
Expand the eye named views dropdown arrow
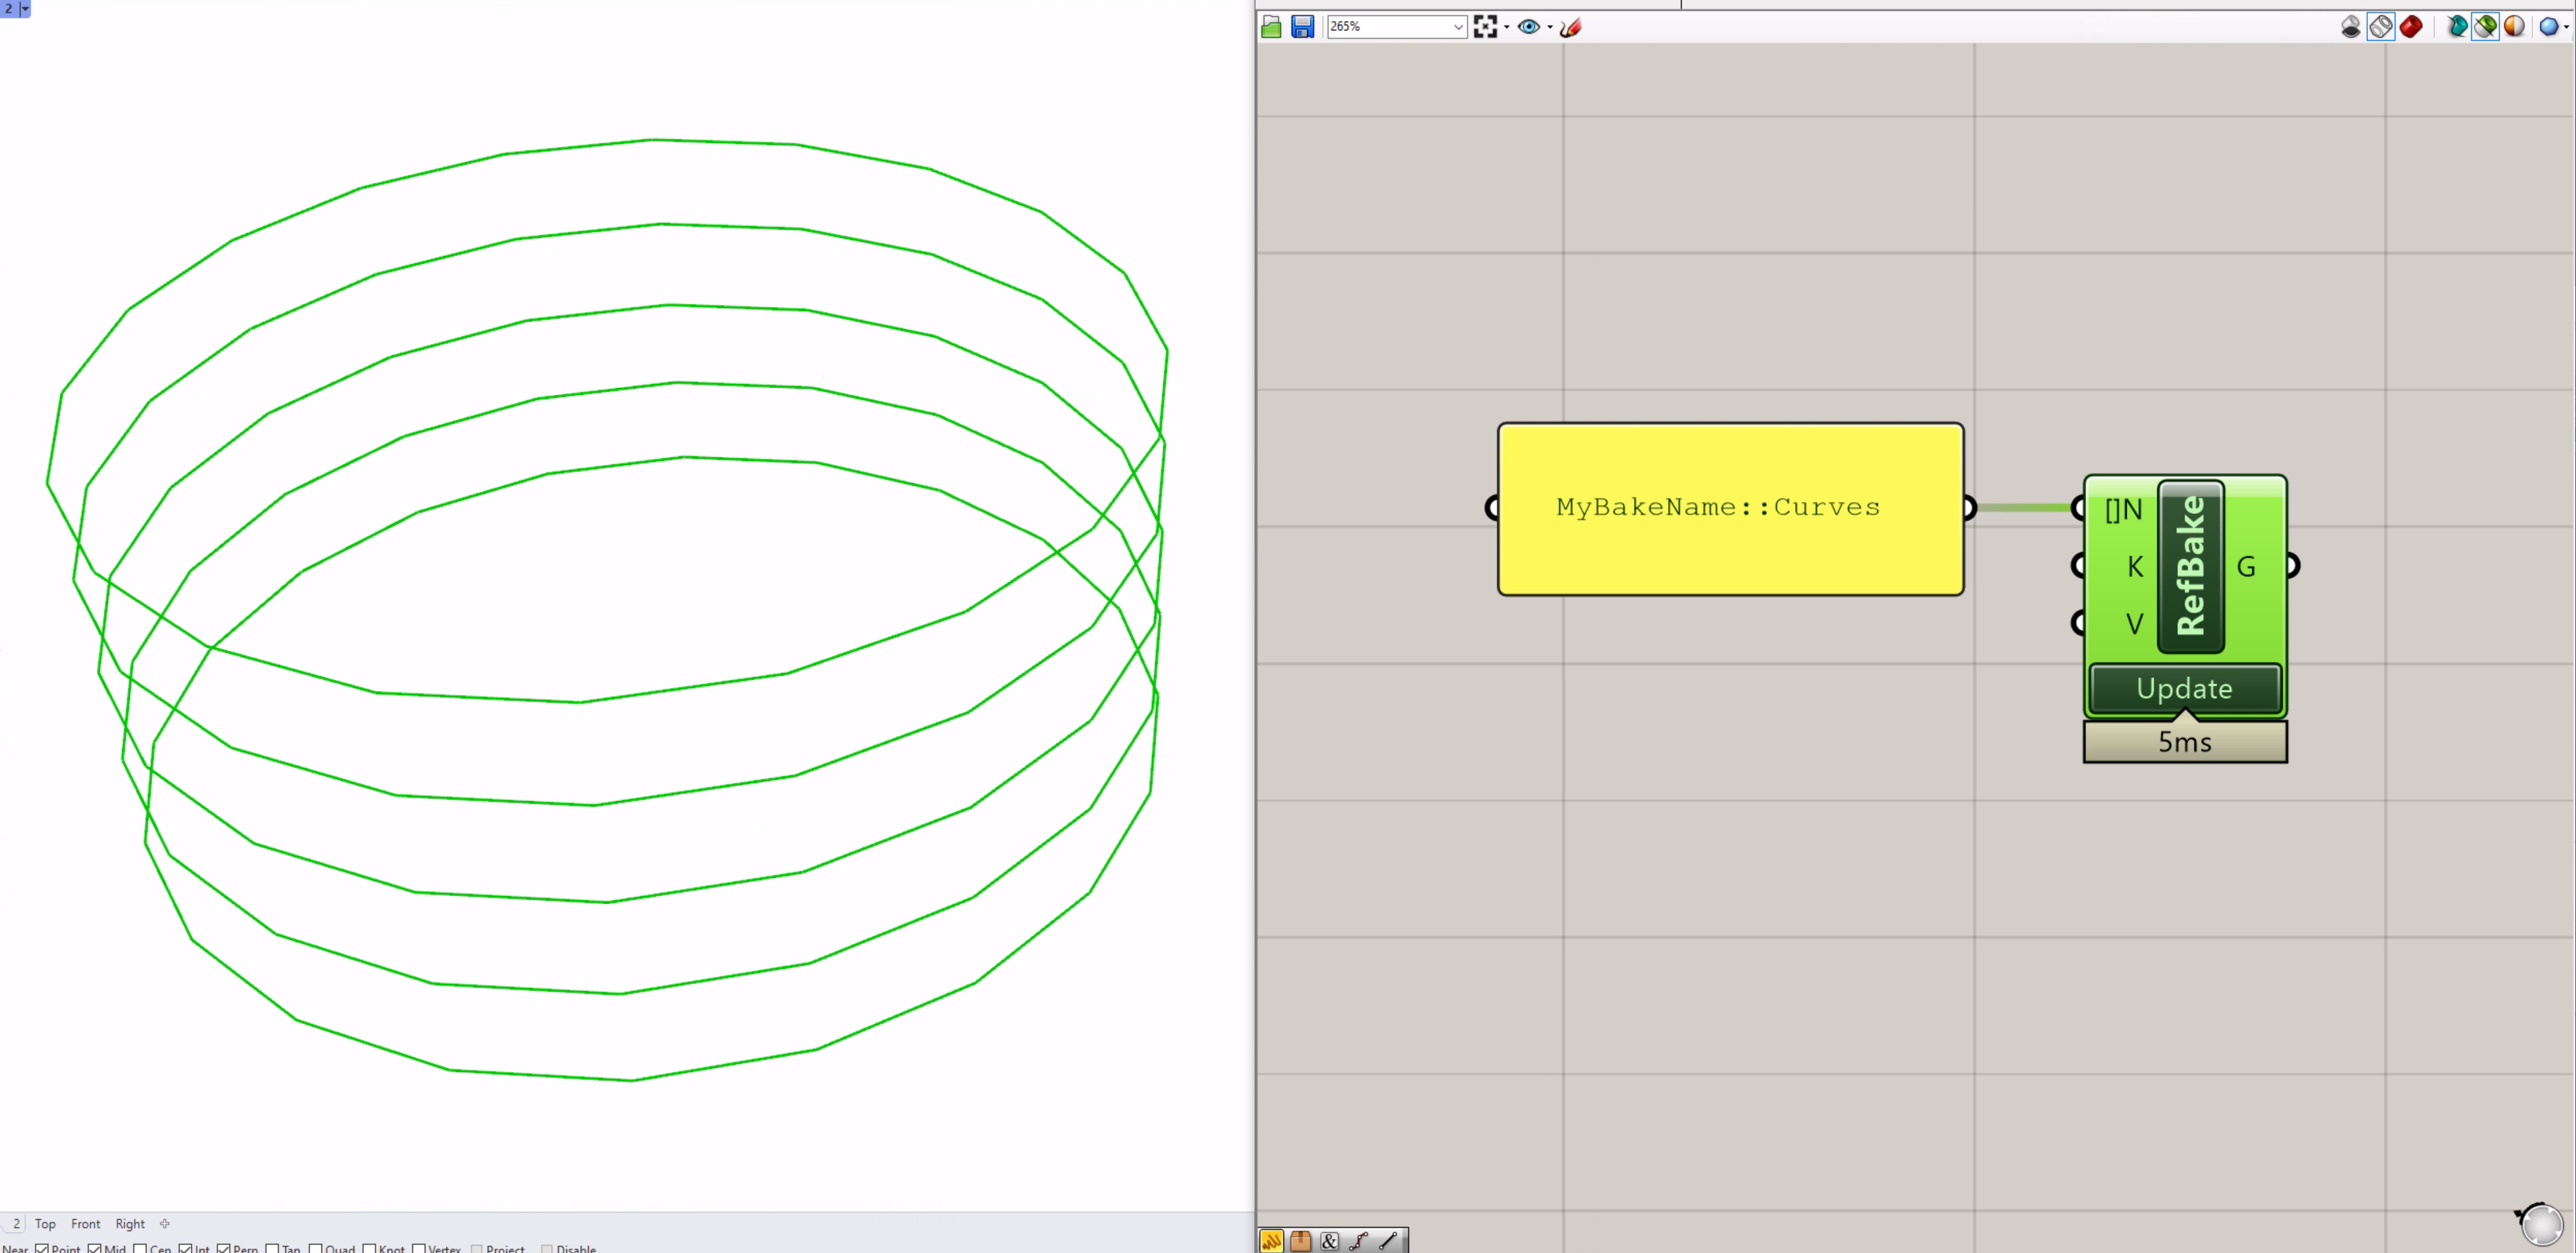coord(1550,27)
